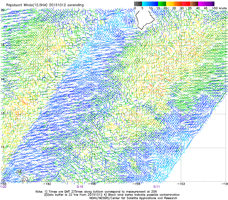
Task: Click the orange 25-30 knots legend swatch
Action: 178,4
